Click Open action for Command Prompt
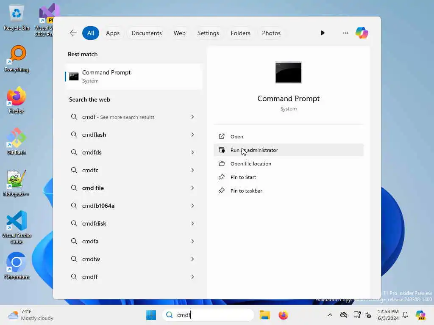The height and width of the screenshot is (325, 434). [288, 137]
